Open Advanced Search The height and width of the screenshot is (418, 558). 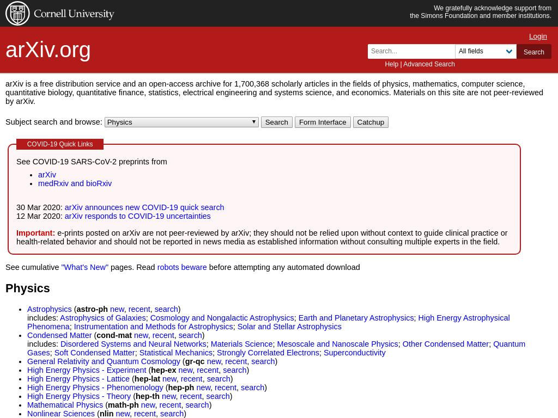point(429,64)
